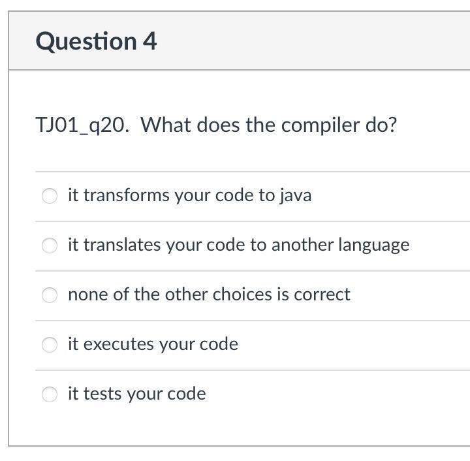Click the 'it executes your code' answer text
Screen dimensions: 470x461
pyautogui.click(x=153, y=344)
